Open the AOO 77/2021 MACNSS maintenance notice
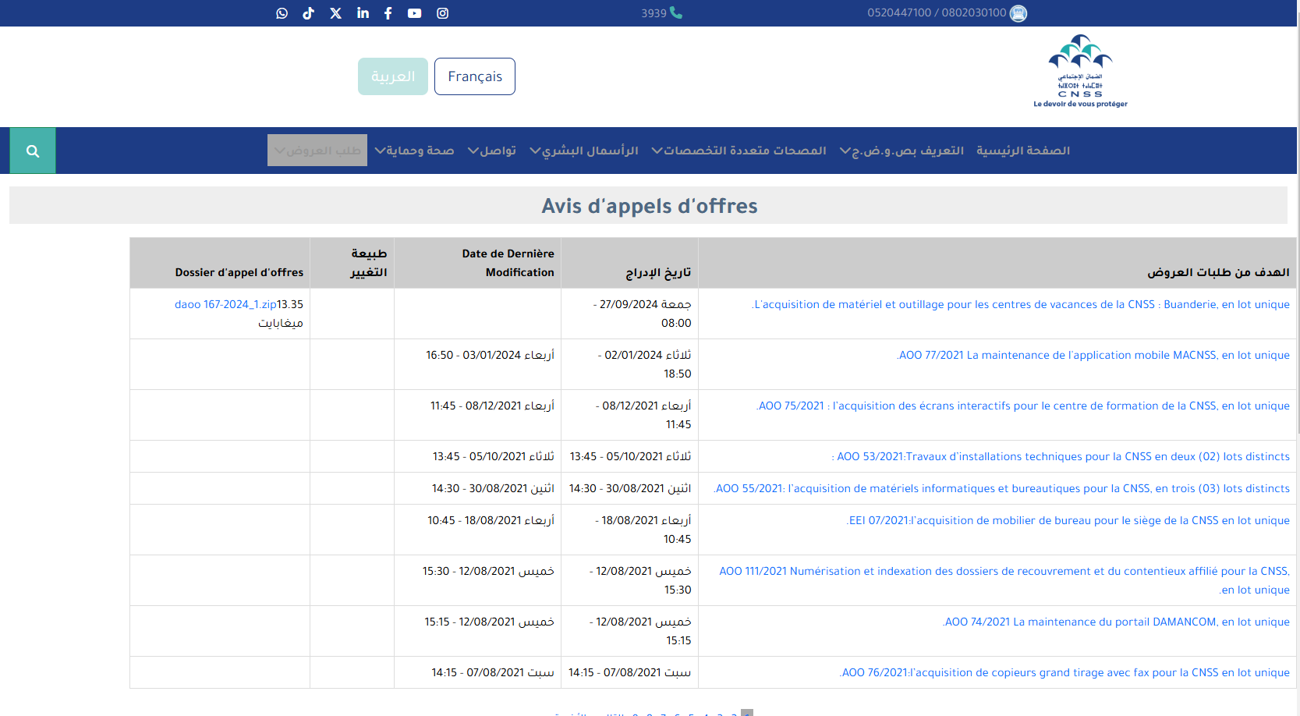 (x=1093, y=355)
